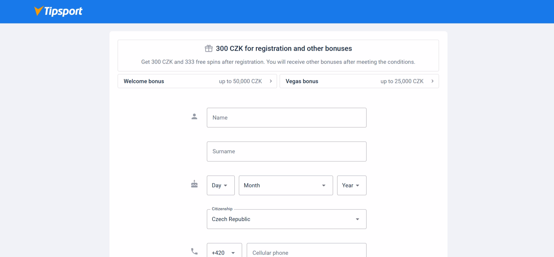Select the Name input field
The width and height of the screenshot is (554, 257).
click(x=286, y=117)
